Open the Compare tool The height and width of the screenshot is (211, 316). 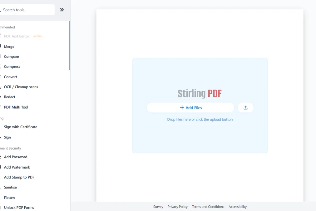click(12, 56)
